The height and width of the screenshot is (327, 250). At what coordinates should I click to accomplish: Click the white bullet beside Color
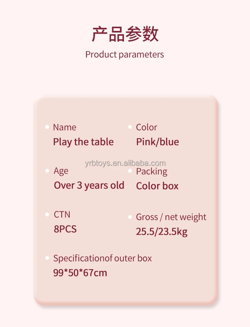(x=130, y=127)
